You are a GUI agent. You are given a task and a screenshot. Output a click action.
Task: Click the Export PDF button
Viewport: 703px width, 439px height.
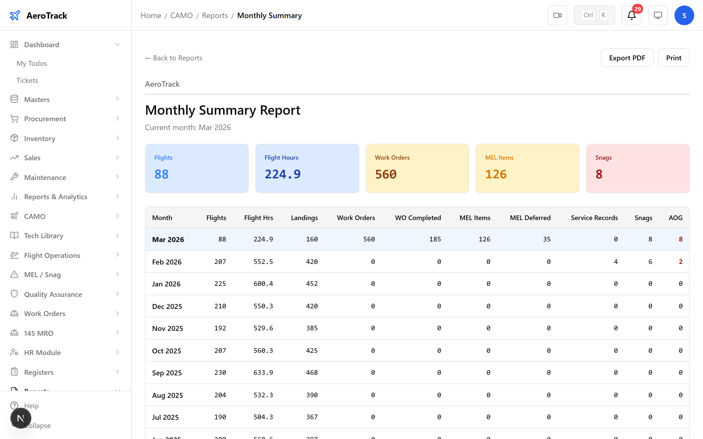(627, 58)
